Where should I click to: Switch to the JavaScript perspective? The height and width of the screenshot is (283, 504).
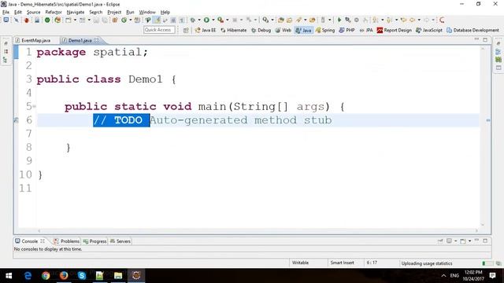point(428,30)
